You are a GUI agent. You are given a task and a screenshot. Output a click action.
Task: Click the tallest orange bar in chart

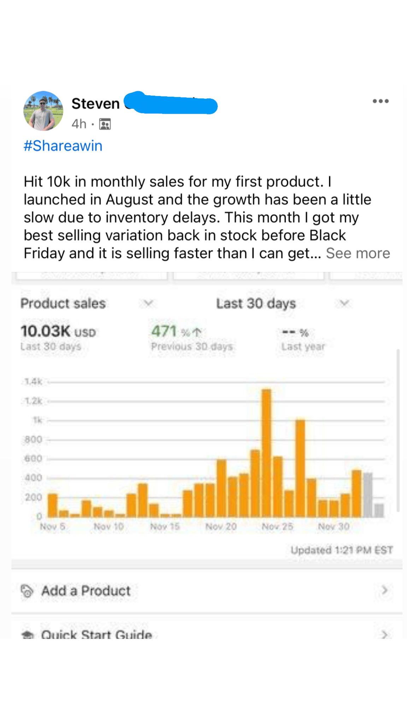point(266,453)
